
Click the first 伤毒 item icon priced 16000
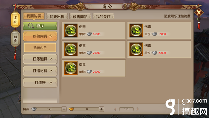[71, 31]
